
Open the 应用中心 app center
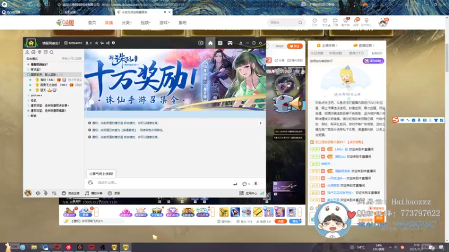(x=248, y=193)
